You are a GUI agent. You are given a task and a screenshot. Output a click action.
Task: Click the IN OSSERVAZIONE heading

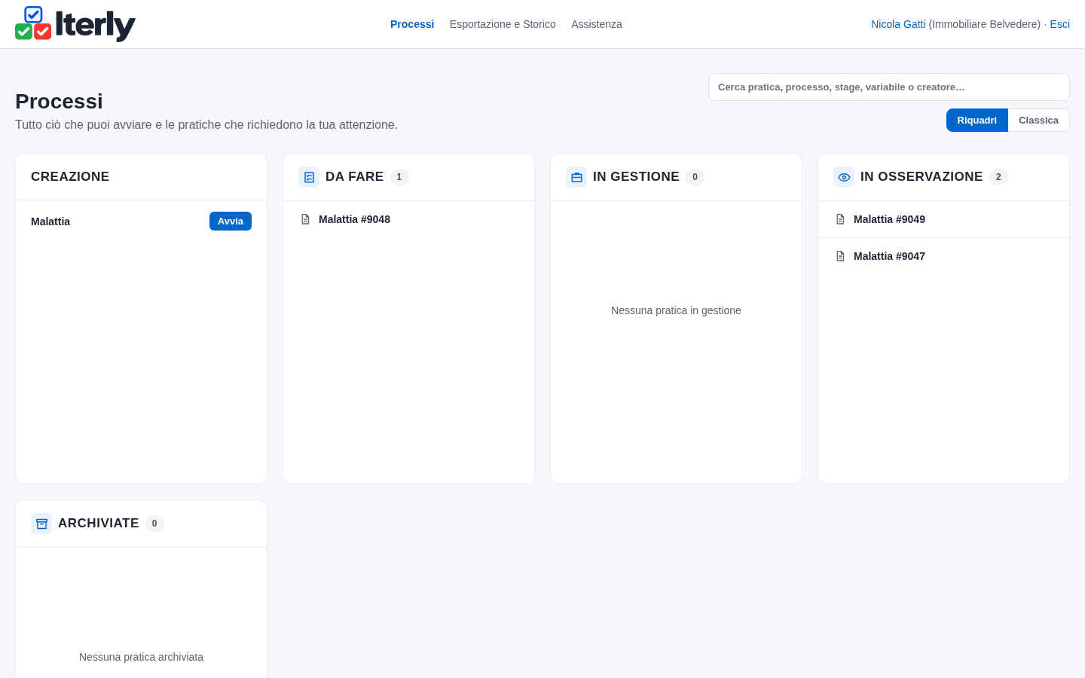click(921, 176)
